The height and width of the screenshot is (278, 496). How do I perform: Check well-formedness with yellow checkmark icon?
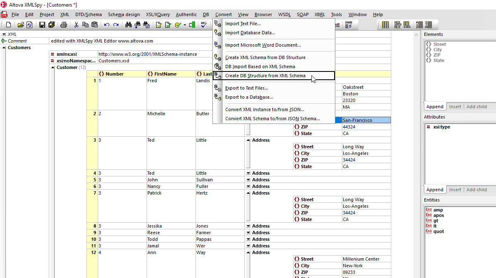tap(159, 25)
